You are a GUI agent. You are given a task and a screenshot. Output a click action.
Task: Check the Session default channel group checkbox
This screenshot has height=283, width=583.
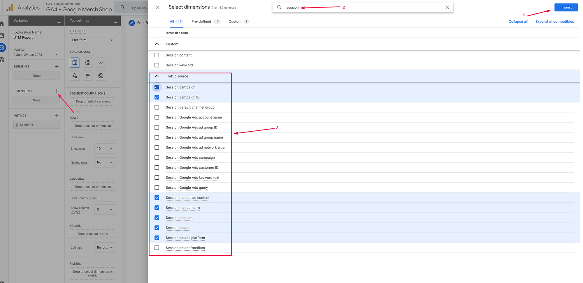click(x=157, y=107)
